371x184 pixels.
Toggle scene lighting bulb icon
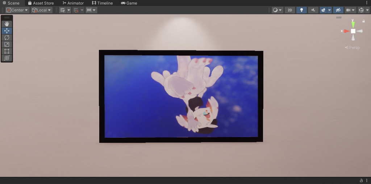301,10
